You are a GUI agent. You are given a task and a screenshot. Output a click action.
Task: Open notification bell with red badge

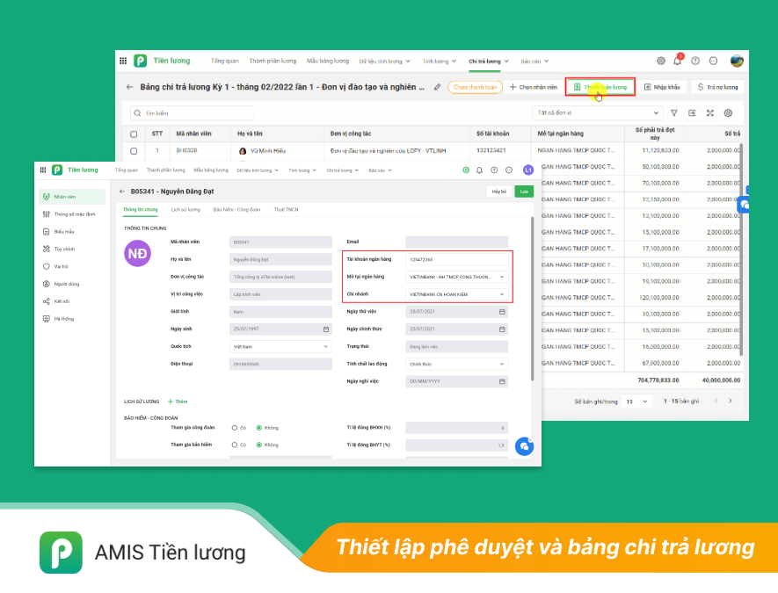point(678,60)
